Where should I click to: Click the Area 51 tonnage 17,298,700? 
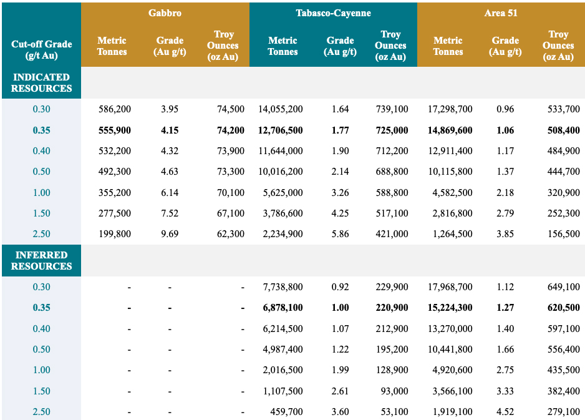450,109
